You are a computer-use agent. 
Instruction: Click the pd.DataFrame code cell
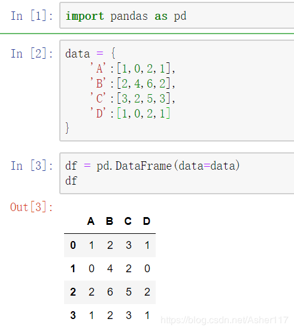tap(177, 173)
